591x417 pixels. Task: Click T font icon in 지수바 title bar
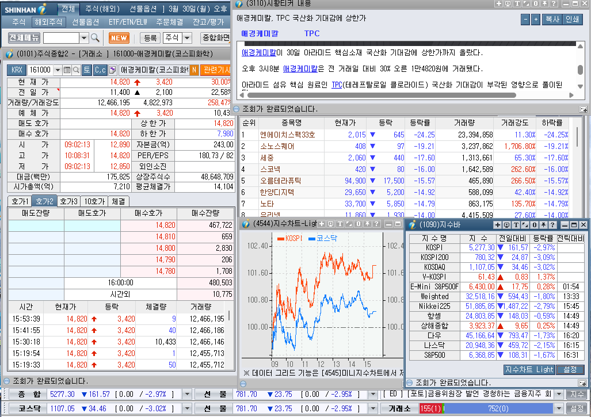click(x=516, y=225)
